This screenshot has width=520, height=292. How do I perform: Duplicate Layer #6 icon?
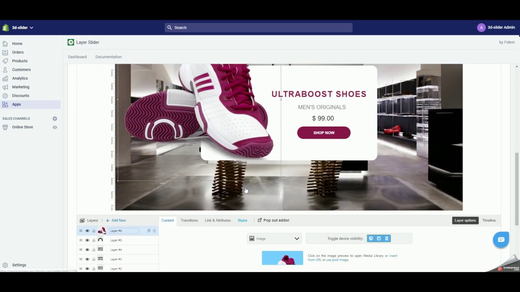point(149,231)
